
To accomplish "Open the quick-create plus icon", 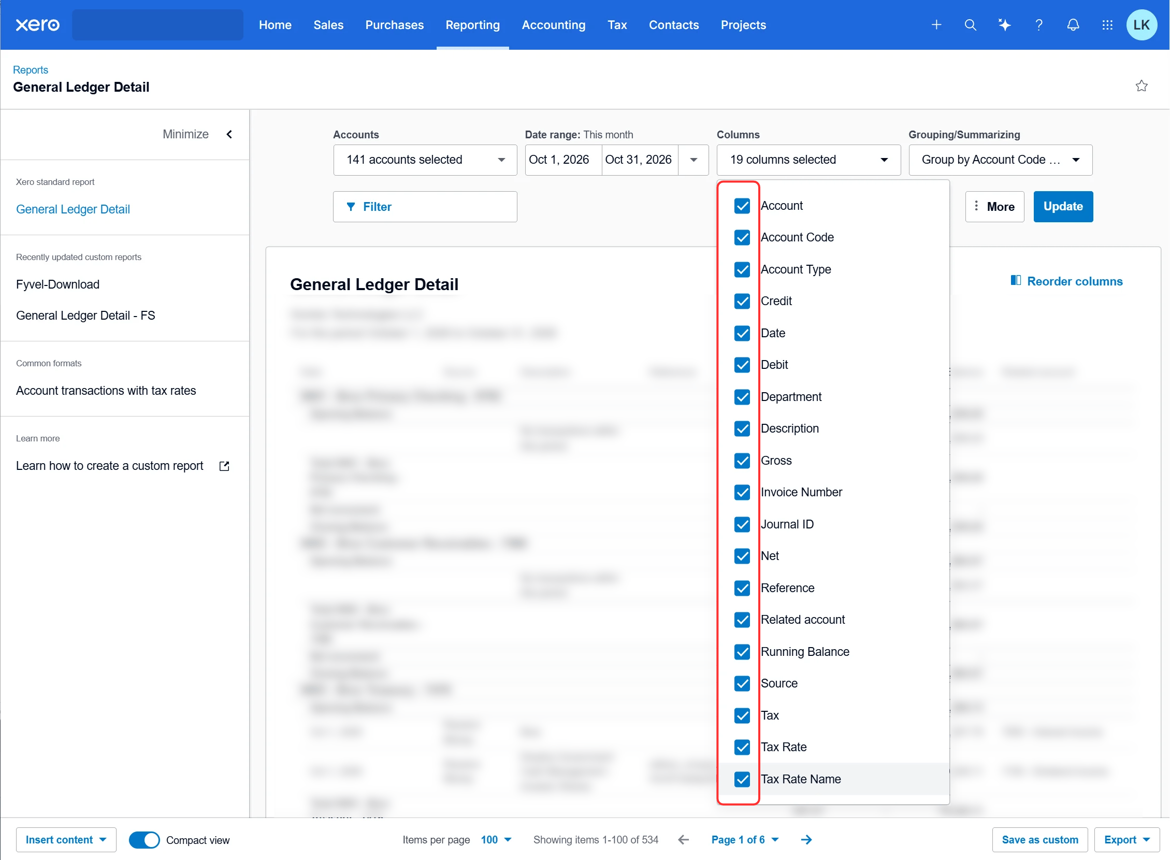I will [936, 24].
